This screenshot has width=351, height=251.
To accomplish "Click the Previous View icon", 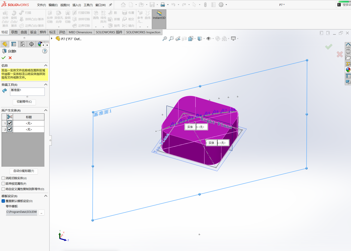I will click(178, 39).
